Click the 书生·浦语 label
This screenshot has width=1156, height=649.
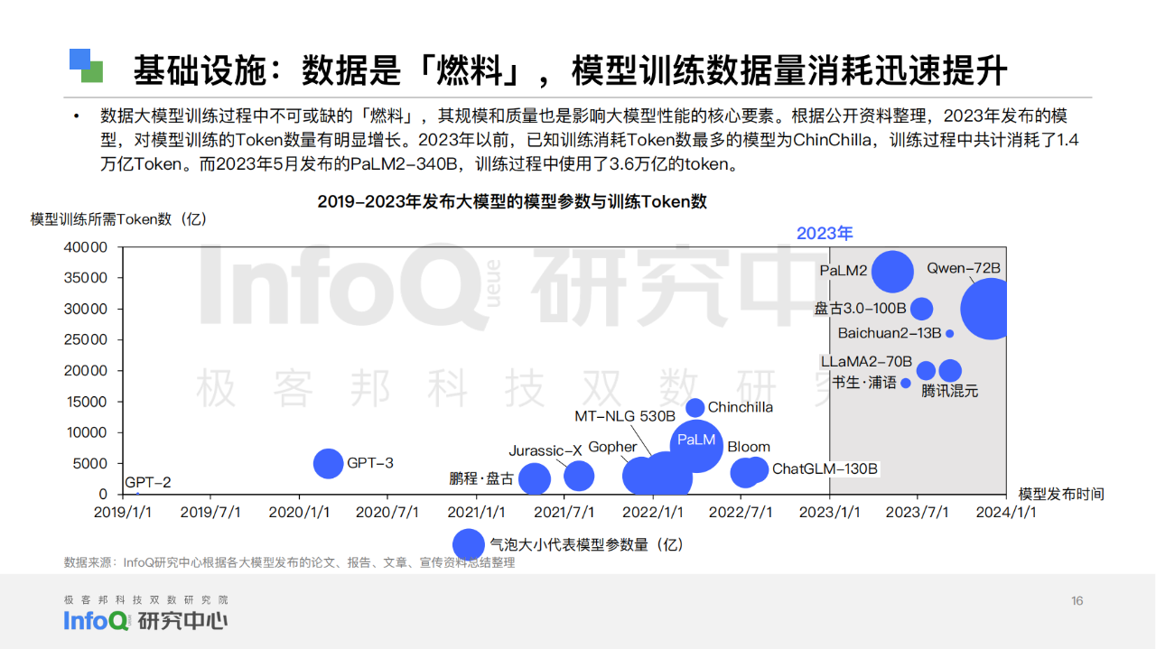tap(864, 383)
